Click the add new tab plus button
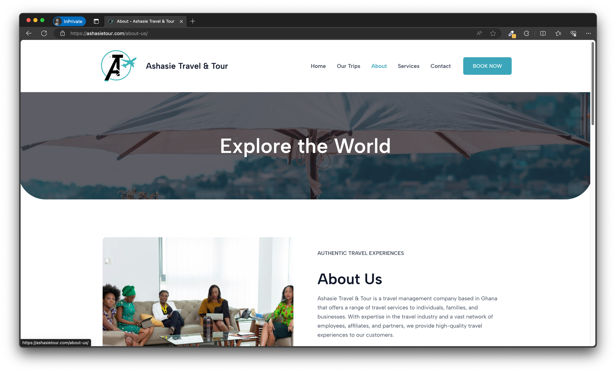Image resolution: width=616 pixels, height=373 pixels. [193, 21]
